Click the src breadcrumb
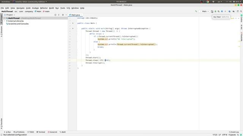Screen dimensions: 243x136 pos(16,11)
